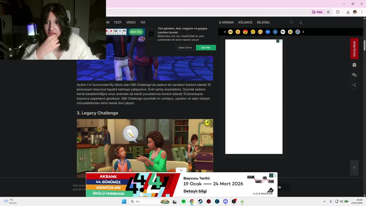Viewport: 366px width, 206px height.
Task: Select the heart-eyes emoji category icon
Action: [245, 32]
